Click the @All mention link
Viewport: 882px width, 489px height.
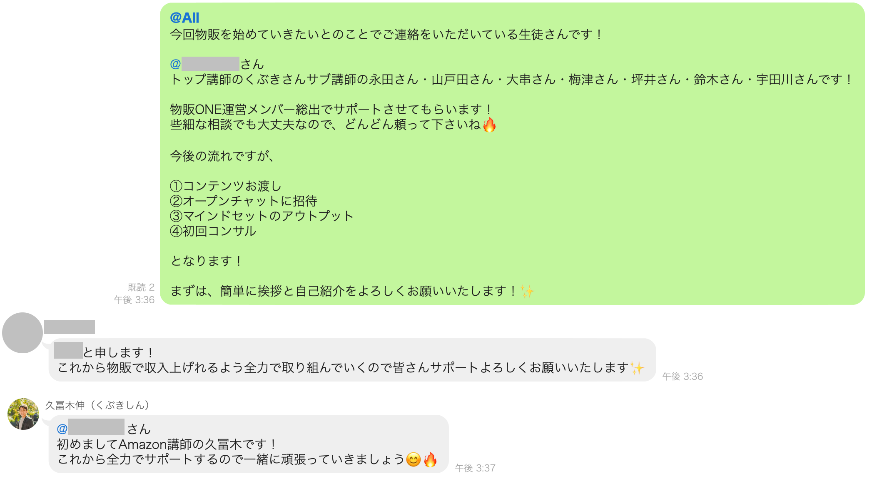(x=184, y=18)
